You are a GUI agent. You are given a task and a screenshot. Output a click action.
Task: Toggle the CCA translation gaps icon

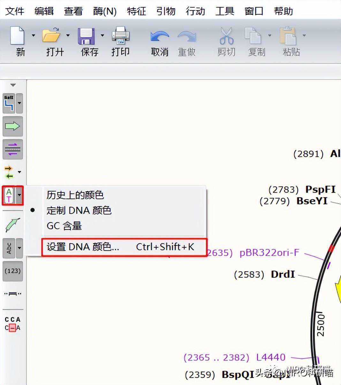point(12,324)
